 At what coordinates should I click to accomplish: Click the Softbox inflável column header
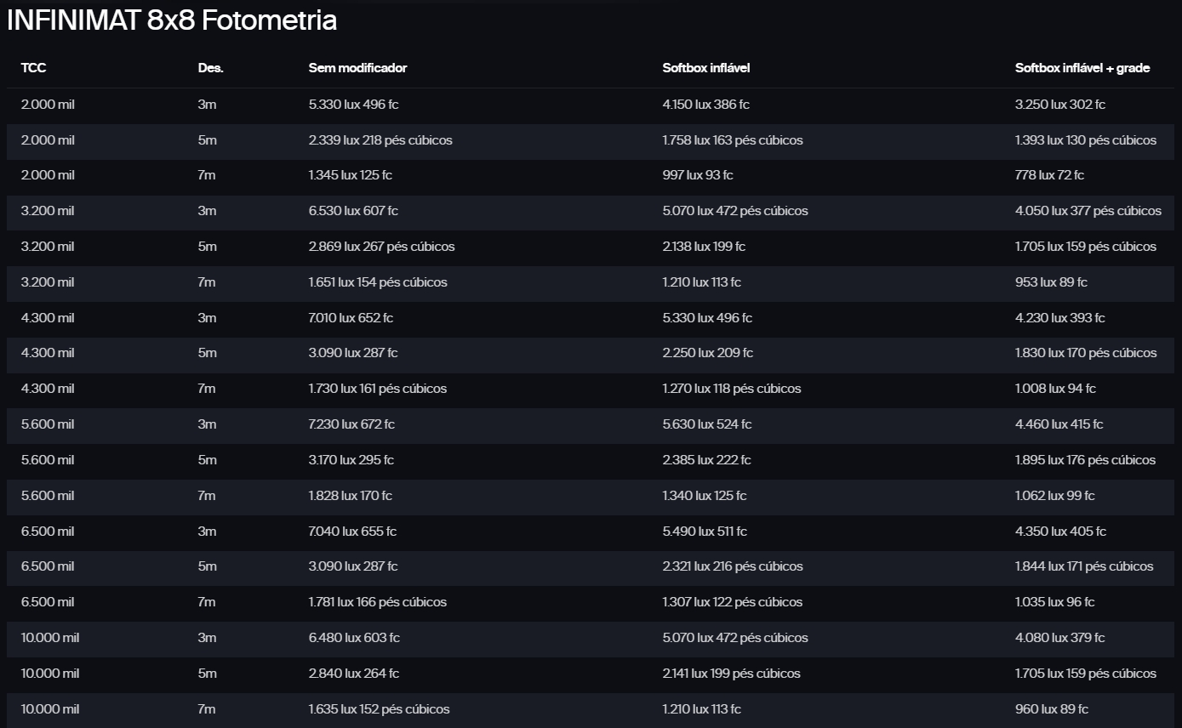(x=705, y=68)
